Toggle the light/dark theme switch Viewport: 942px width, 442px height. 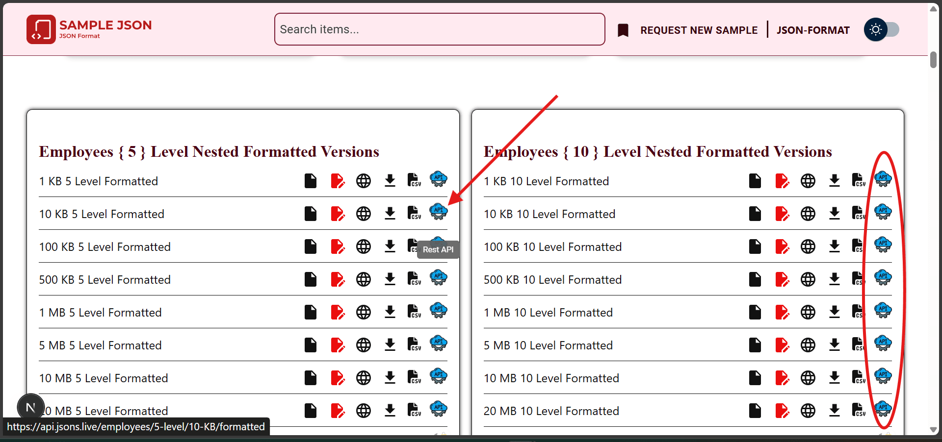(882, 29)
